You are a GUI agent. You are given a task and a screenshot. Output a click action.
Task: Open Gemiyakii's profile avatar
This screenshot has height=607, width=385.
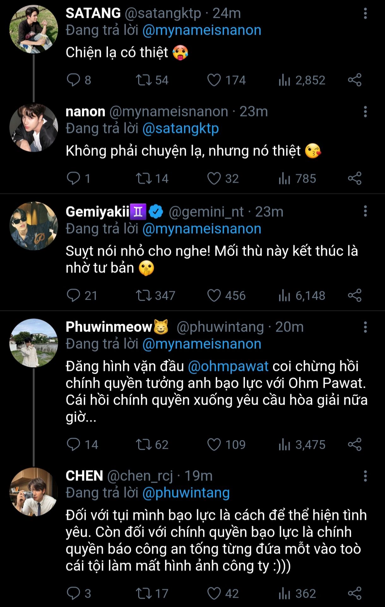(34, 226)
